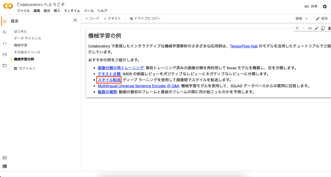The height and width of the screenshot is (177, 331).
Task: Close the 目次 panel with X
Action: tap(75, 20)
